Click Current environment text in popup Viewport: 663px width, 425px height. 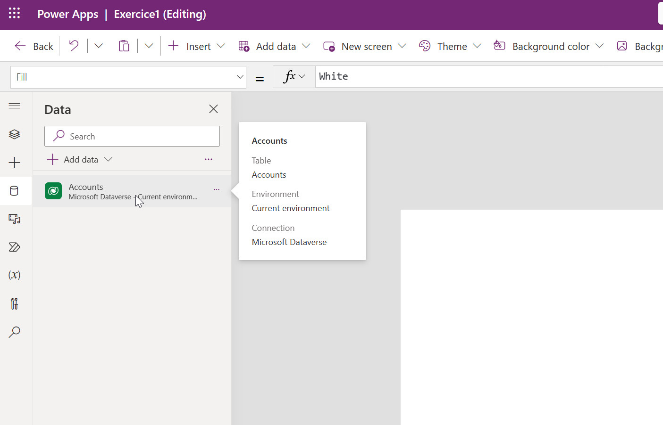[291, 208]
